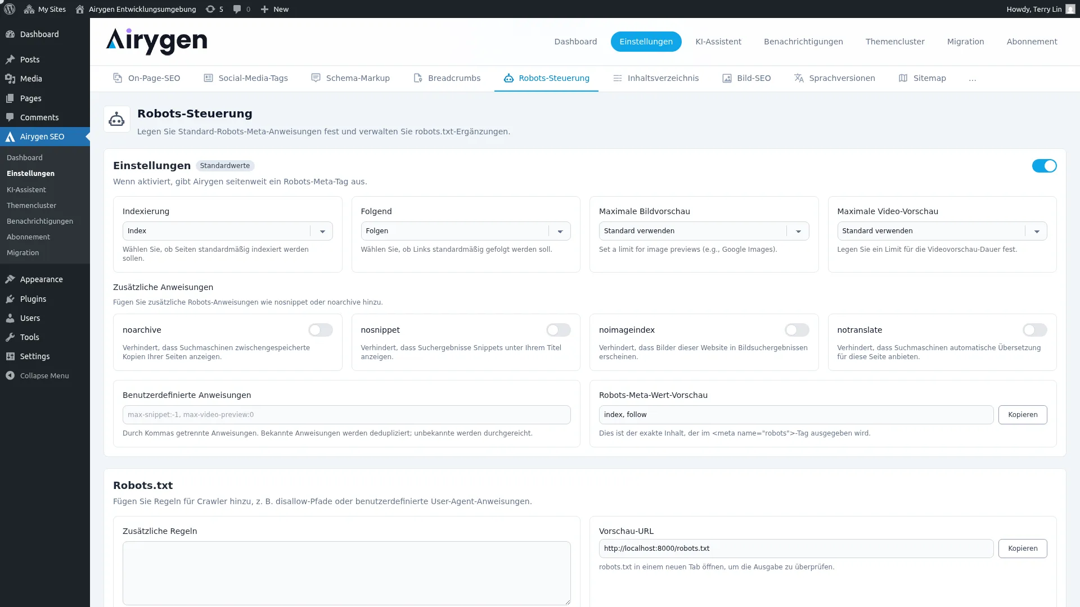The width and height of the screenshot is (1080, 607).
Task: Open the updates icon showing 5
Action: 210,9
